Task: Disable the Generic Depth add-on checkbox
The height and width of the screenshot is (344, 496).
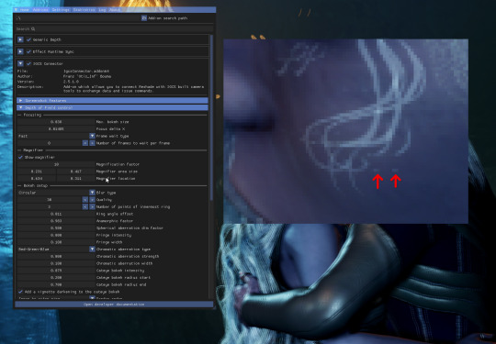Action: [28, 39]
